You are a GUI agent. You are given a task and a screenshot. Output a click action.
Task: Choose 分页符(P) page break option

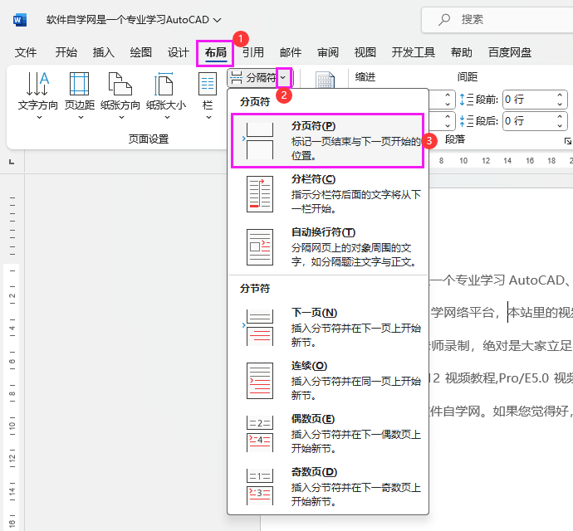tap(327, 141)
